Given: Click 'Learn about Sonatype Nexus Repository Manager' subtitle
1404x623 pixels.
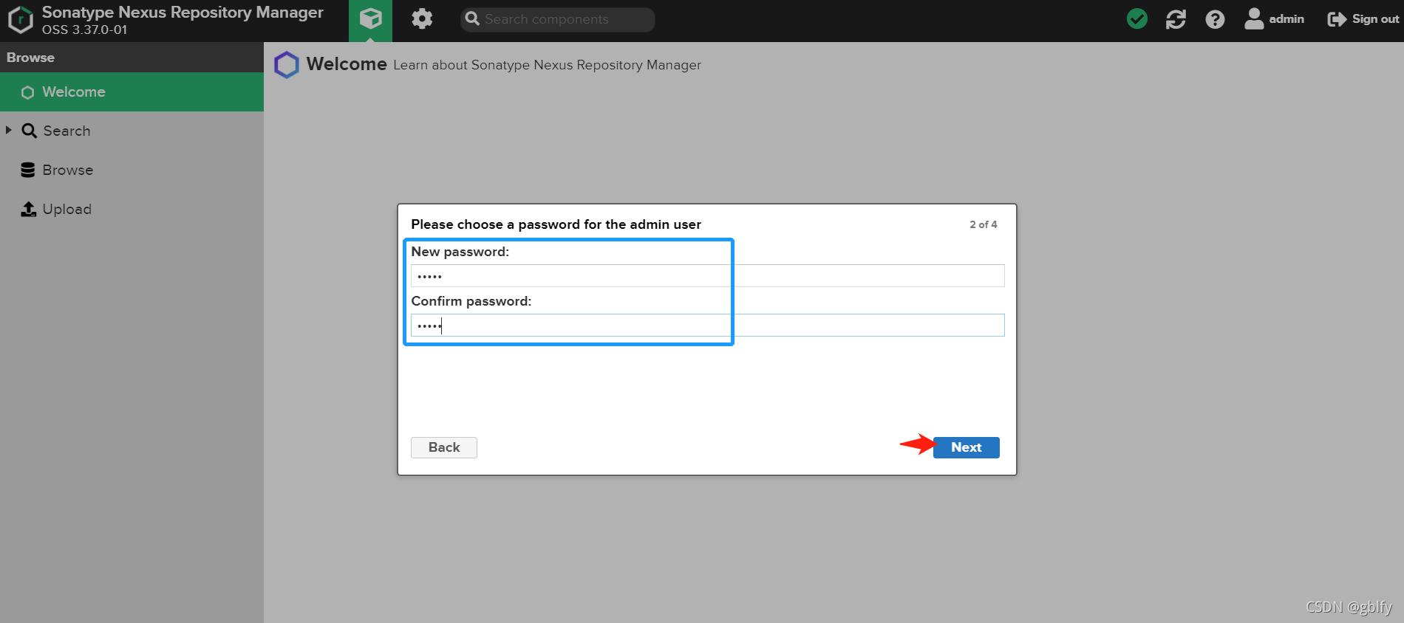Looking at the screenshot, I should point(547,65).
